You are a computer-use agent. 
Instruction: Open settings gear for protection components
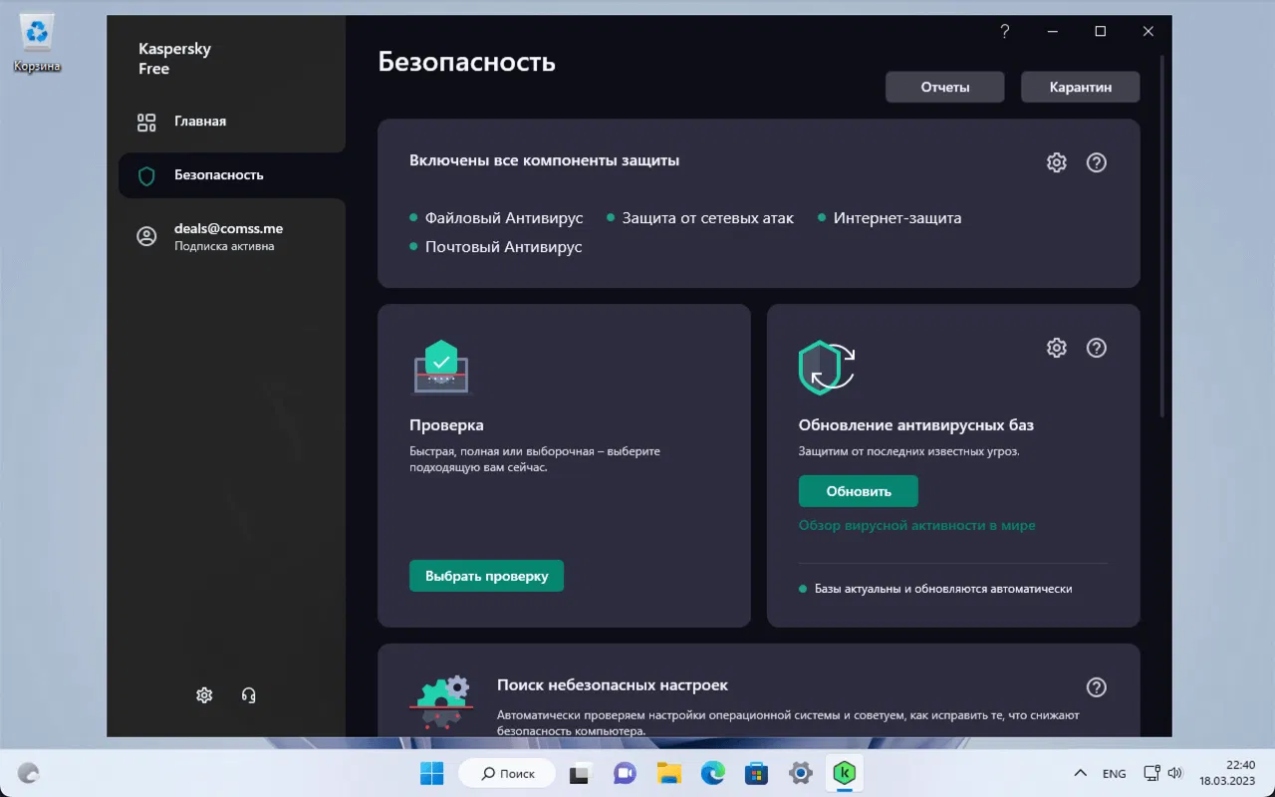pyautogui.click(x=1057, y=162)
